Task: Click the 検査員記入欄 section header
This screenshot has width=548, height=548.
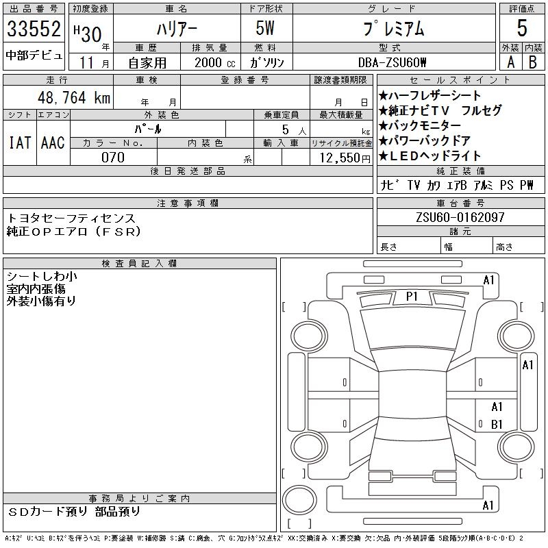Action: coord(140,264)
